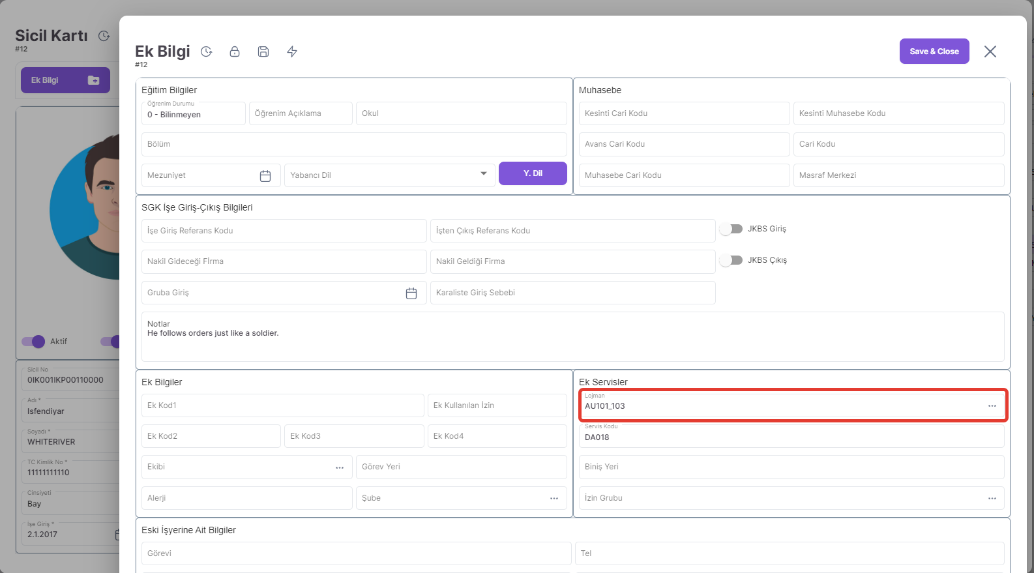
Task: Click the Şube lookup ellipsis icon
Action: pyautogui.click(x=554, y=499)
